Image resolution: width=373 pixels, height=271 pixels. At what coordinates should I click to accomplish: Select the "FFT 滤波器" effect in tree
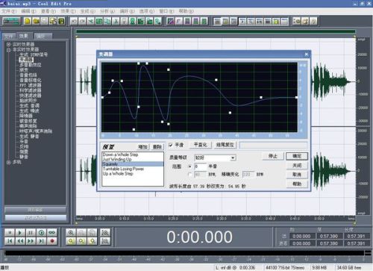31,85
